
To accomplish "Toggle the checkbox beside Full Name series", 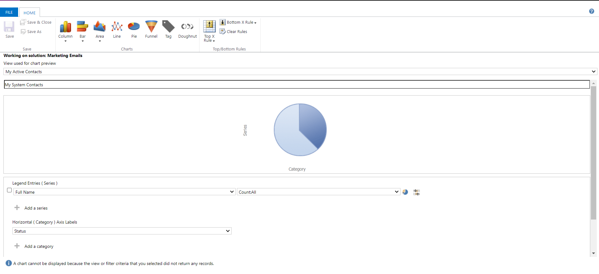I will pyautogui.click(x=9, y=190).
